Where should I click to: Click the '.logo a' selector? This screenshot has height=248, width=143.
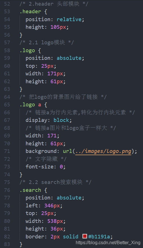click(x=30, y=105)
